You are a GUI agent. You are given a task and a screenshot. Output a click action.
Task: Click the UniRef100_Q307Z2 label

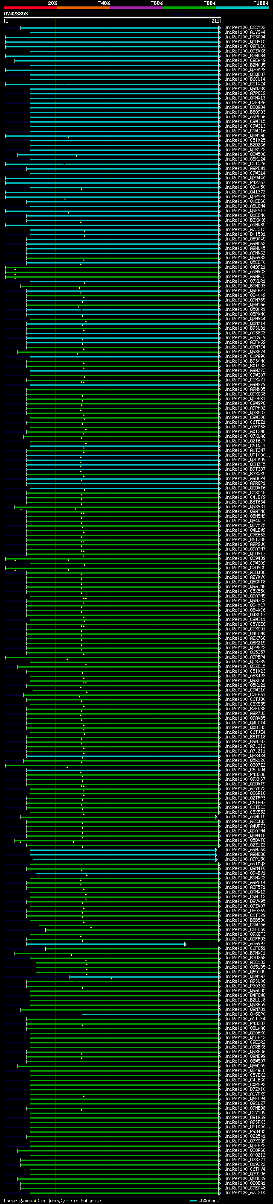point(245,765)
